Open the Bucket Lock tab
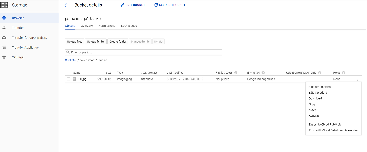The width and height of the screenshot is (367, 152). 129,26
